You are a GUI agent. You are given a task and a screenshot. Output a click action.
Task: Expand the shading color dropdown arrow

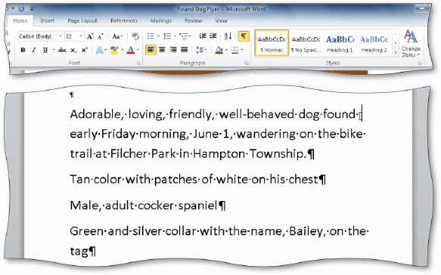click(x=226, y=50)
